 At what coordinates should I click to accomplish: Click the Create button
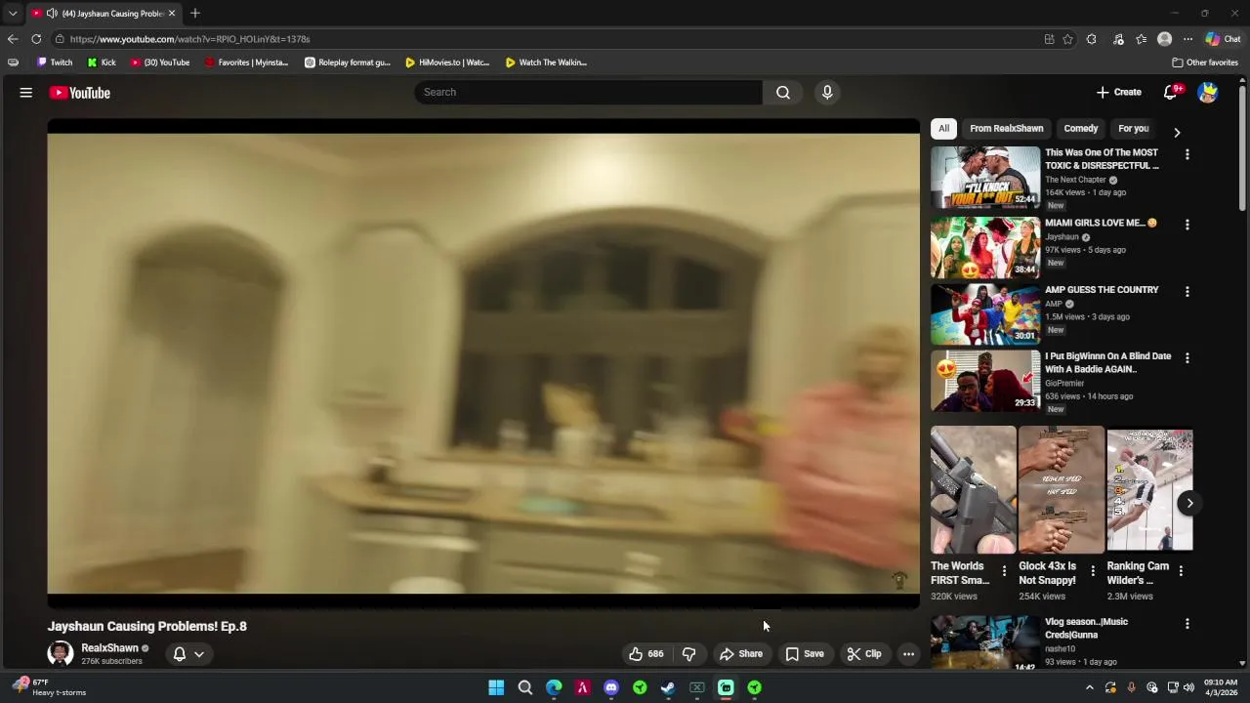[1119, 92]
